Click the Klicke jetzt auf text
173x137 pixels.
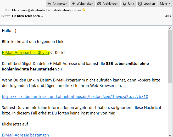[x=15, y=124]
